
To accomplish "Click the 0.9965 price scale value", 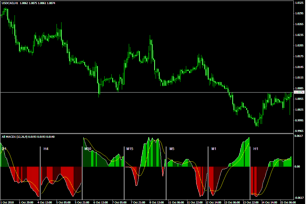I will 299,131.
